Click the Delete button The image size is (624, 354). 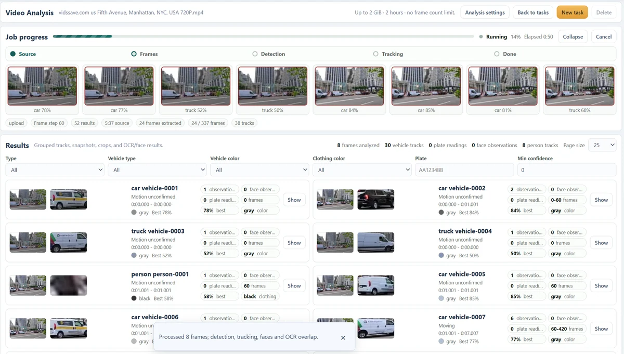[604, 12]
